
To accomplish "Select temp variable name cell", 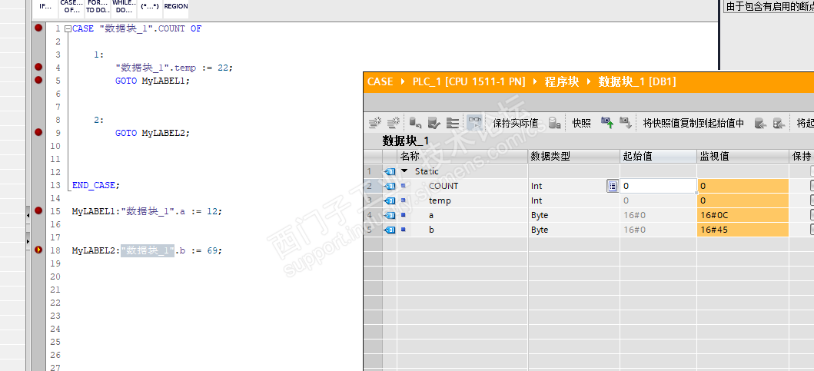I will coord(440,200).
